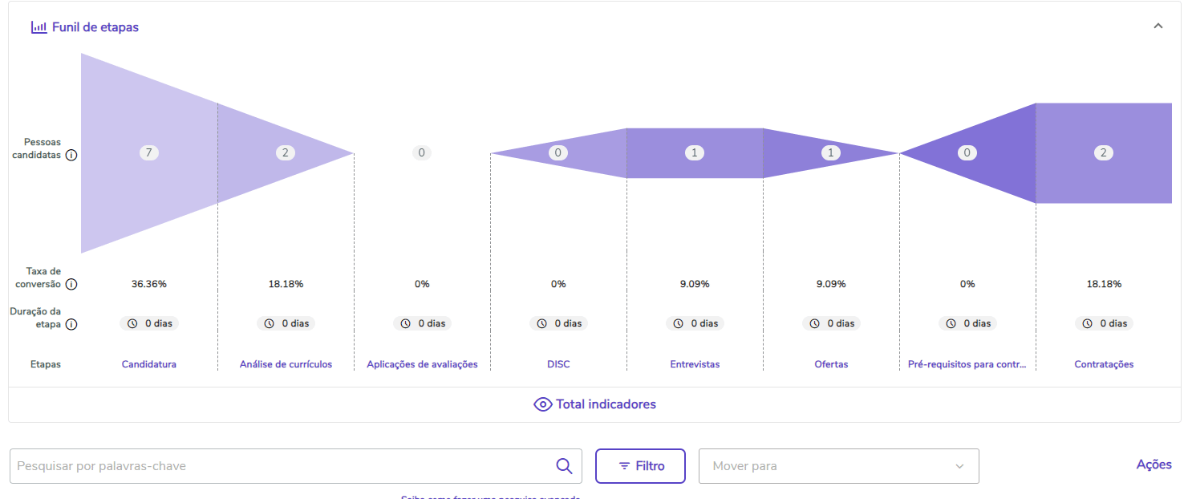This screenshot has height=499, width=1188.
Task: Click 0 dias clock chip for Aplicações de avaliações
Action: pyautogui.click(x=422, y=323)
